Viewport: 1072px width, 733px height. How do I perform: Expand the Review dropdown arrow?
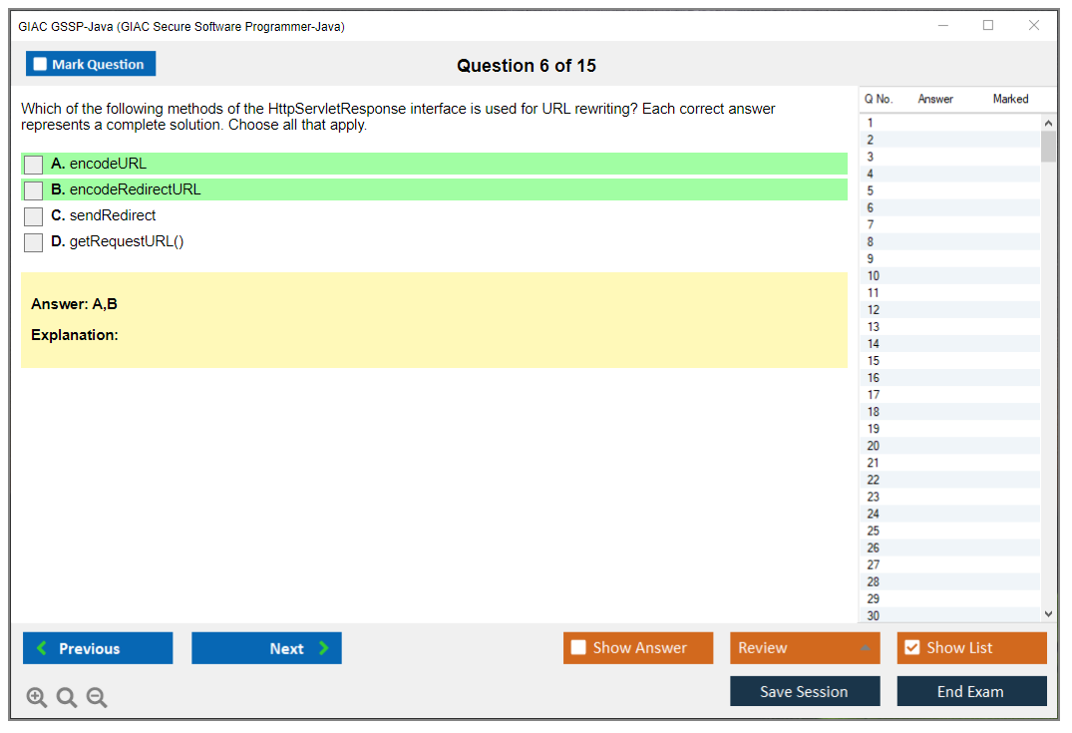click(865, 648)
